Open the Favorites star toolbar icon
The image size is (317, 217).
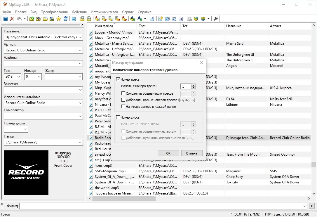tap(58, 19)
